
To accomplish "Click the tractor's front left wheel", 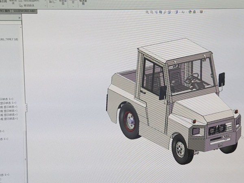I will (x=180, y=150).
